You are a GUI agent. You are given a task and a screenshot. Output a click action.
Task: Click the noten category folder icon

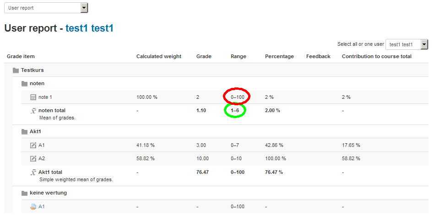pos(25,84)
